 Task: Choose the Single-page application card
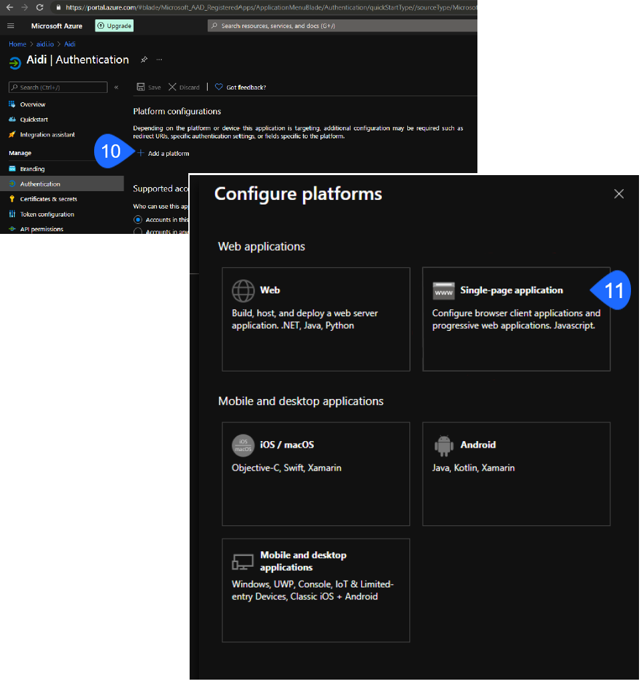coord(516,319)
